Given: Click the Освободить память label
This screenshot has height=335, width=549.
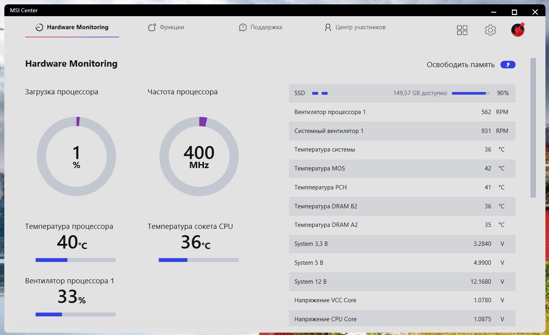Looking at the screenshot, I should pos(461,65).
